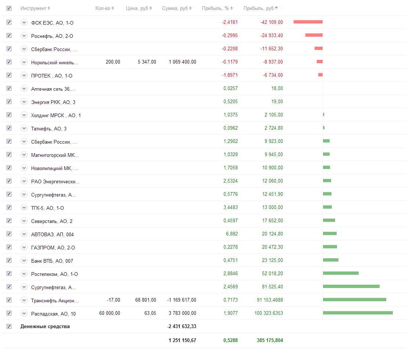Click the 385 175,804 total profit
Screen dimensions: 416x349
(270, 340)
